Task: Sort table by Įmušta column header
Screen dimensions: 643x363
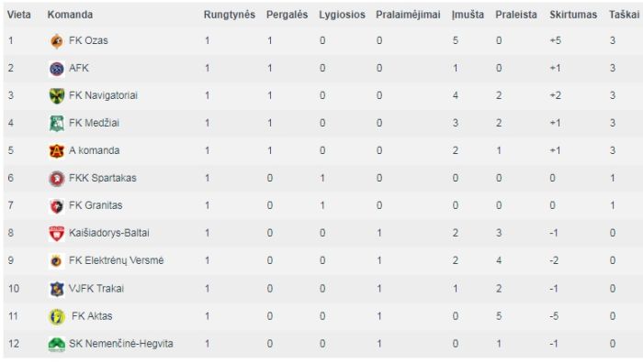Action: click(x=468, y=15)
